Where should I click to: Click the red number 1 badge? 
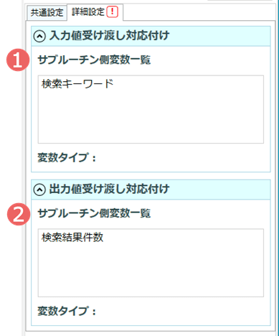[18, 60]
